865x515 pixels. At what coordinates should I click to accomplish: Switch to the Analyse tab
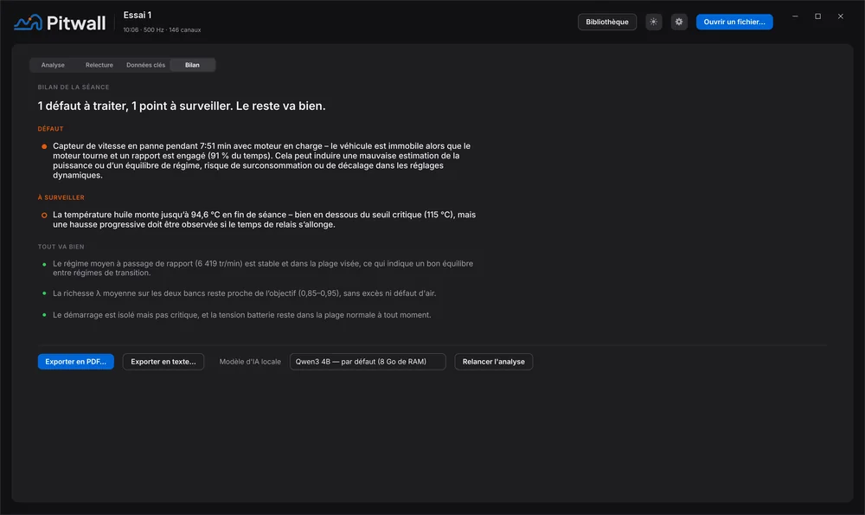click(53, 65)
